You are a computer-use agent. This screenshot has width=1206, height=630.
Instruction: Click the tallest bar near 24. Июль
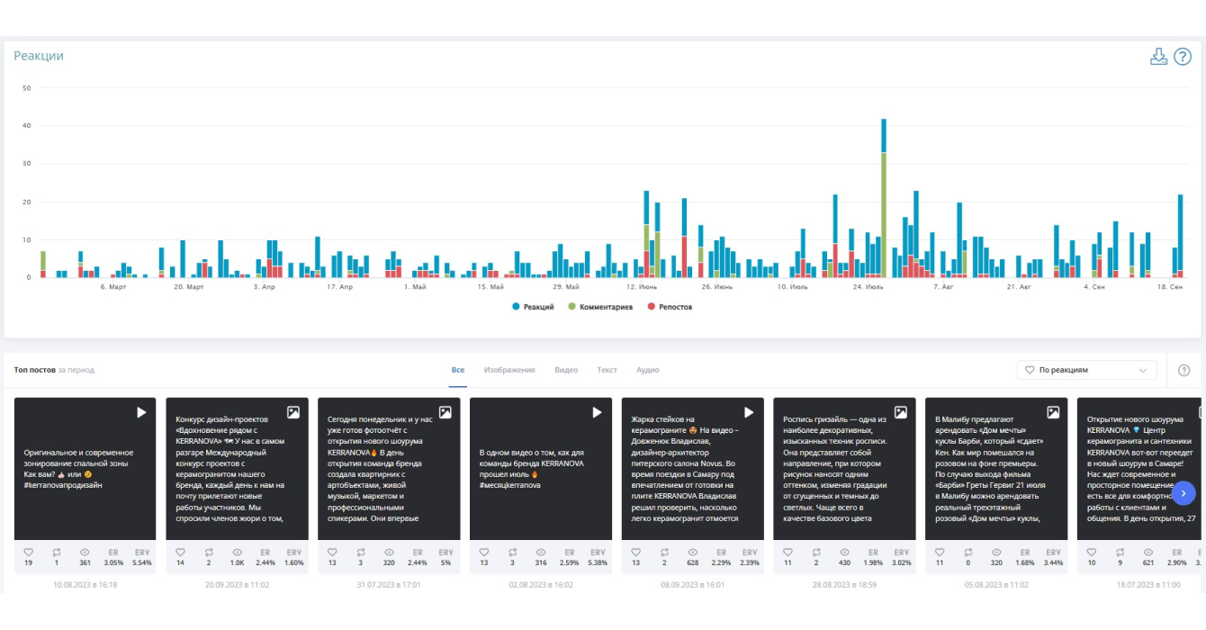pos(884,198)
